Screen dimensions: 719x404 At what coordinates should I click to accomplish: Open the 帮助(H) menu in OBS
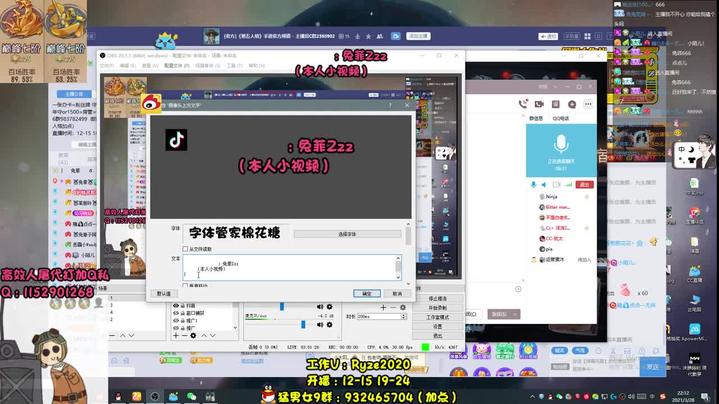coord(257,66)
